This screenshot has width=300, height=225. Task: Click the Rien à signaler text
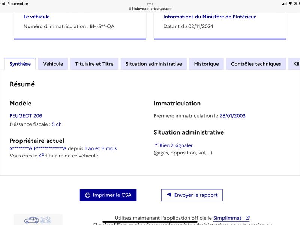point(176,145)
